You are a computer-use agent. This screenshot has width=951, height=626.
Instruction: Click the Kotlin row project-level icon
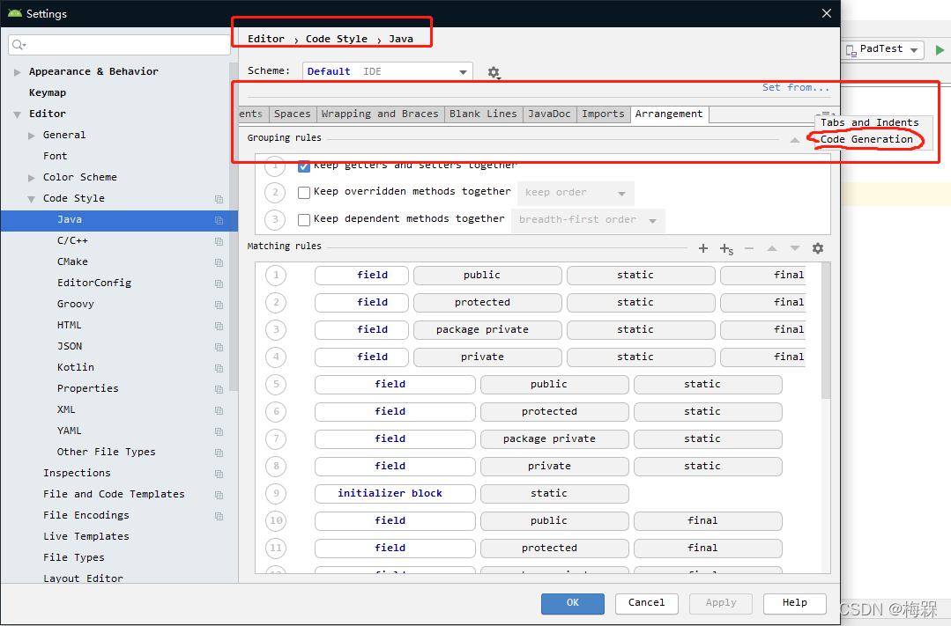[219, 368]
